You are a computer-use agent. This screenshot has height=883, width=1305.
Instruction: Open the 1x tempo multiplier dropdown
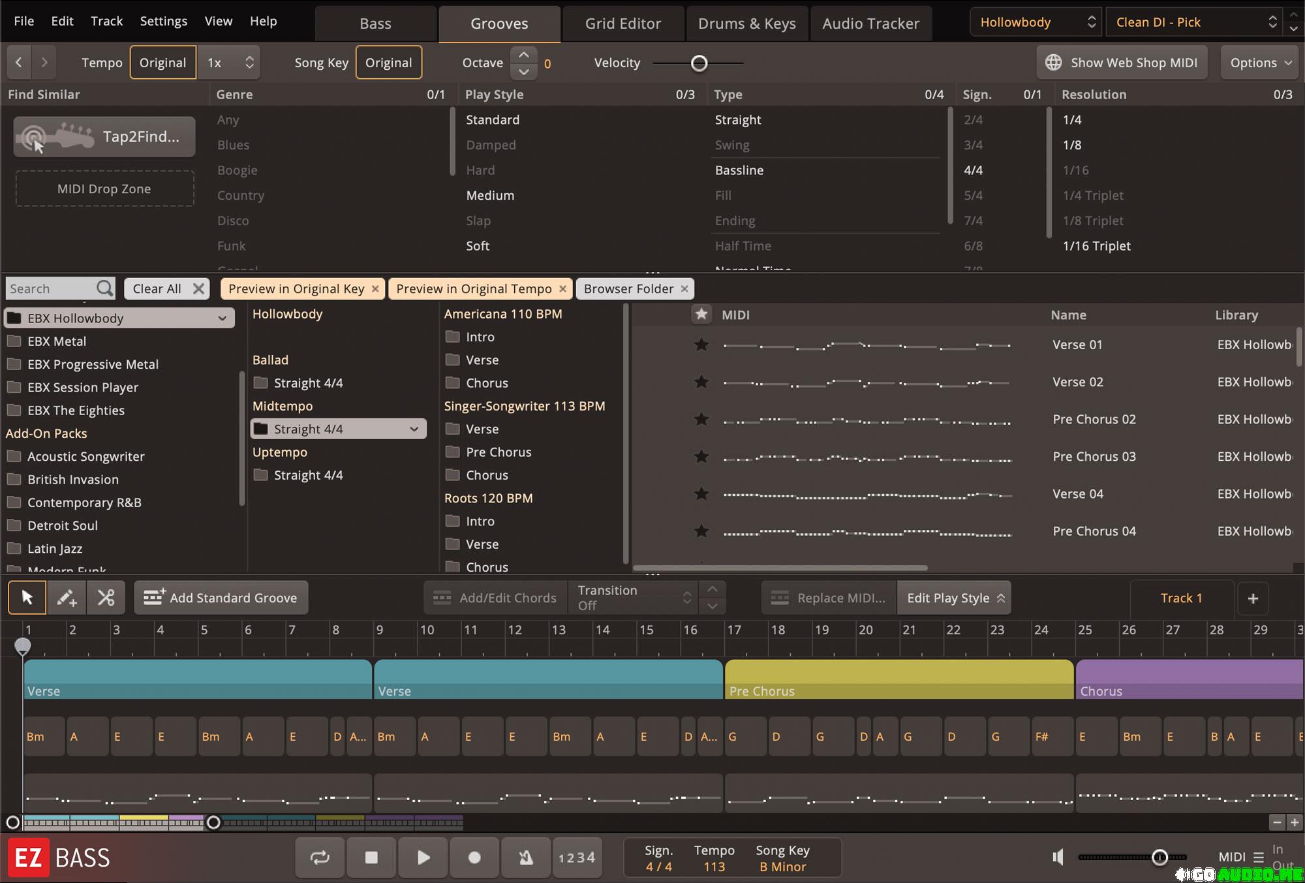(229, 63)
